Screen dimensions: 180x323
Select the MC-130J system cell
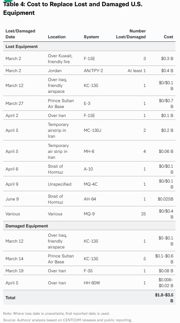click(x=92, y=130)
